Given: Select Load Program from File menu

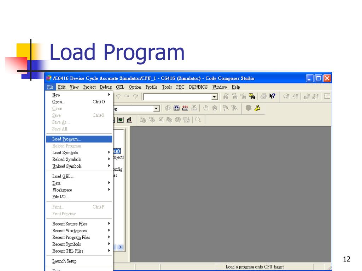Looking at the screenshot, I should pyautogui.click(x=79, y=139).
